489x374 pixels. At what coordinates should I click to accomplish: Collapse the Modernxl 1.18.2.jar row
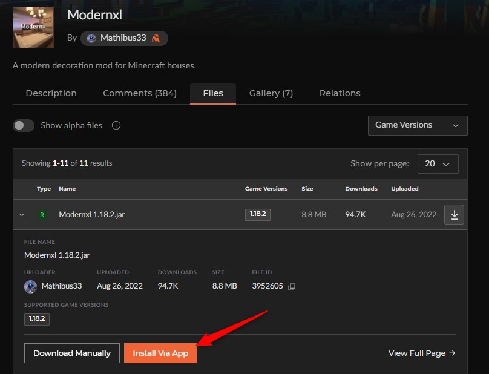pos(22,215)
